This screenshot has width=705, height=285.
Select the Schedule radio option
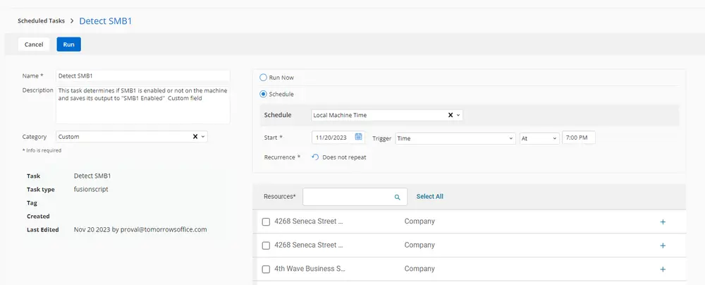click(x=264, y=94)
